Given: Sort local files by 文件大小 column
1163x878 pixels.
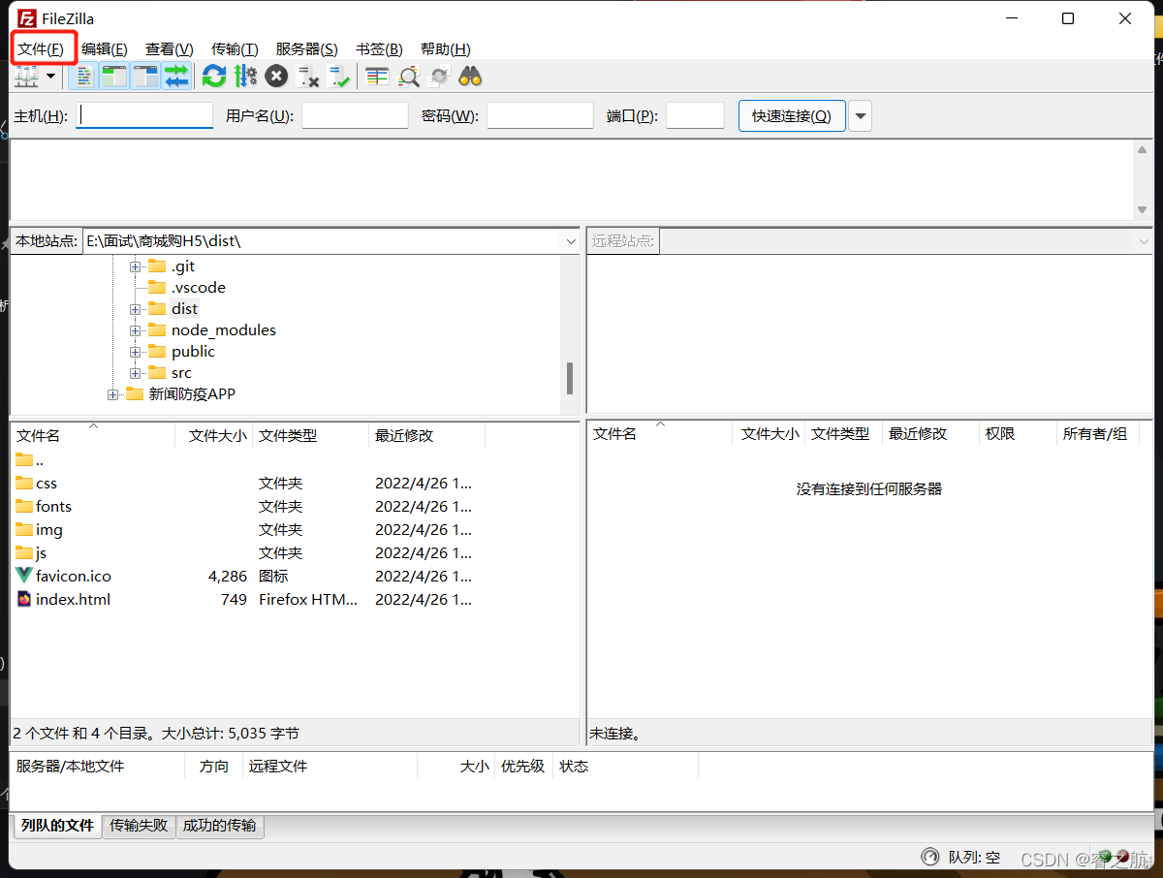Looking at the screenshot, I should click(214, 436).
